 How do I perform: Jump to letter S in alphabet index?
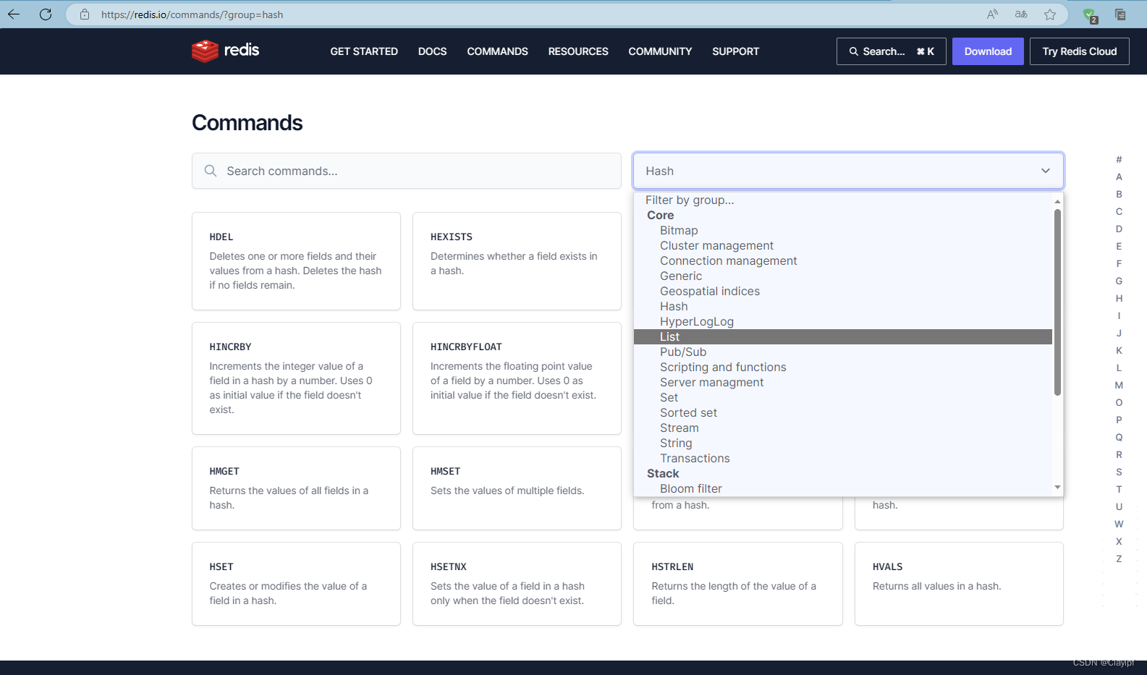pos(1119,472)
